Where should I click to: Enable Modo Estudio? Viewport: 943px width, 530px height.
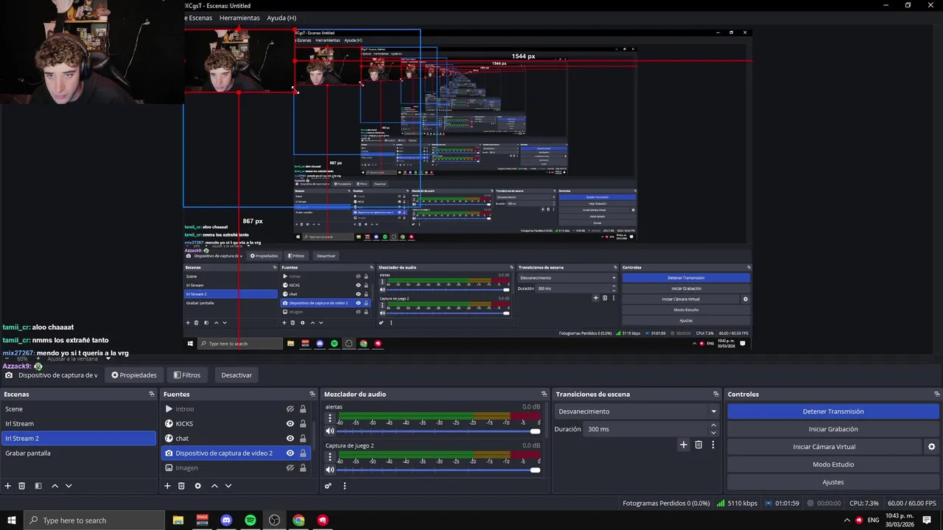pos(833,464)
